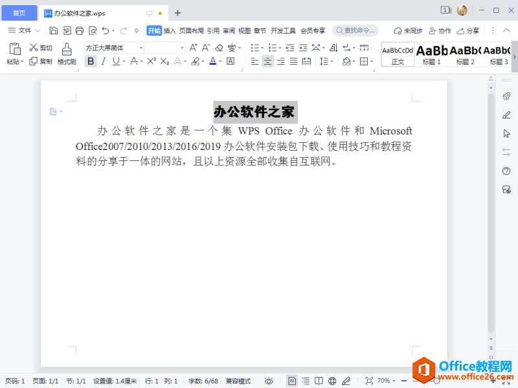Image resolution: width=518 pixels, height=388 pixels.
Task: Click the font color A swatch
Action: (213, 61)
